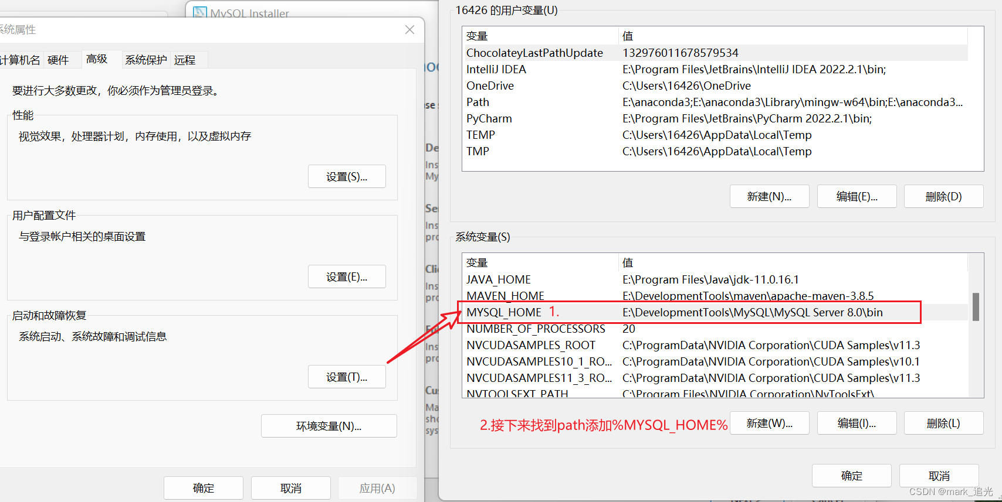Edit user variable with 编辑(E)...
The height and width of the screenshot is (502, 1002).
[x=857, y=196]
